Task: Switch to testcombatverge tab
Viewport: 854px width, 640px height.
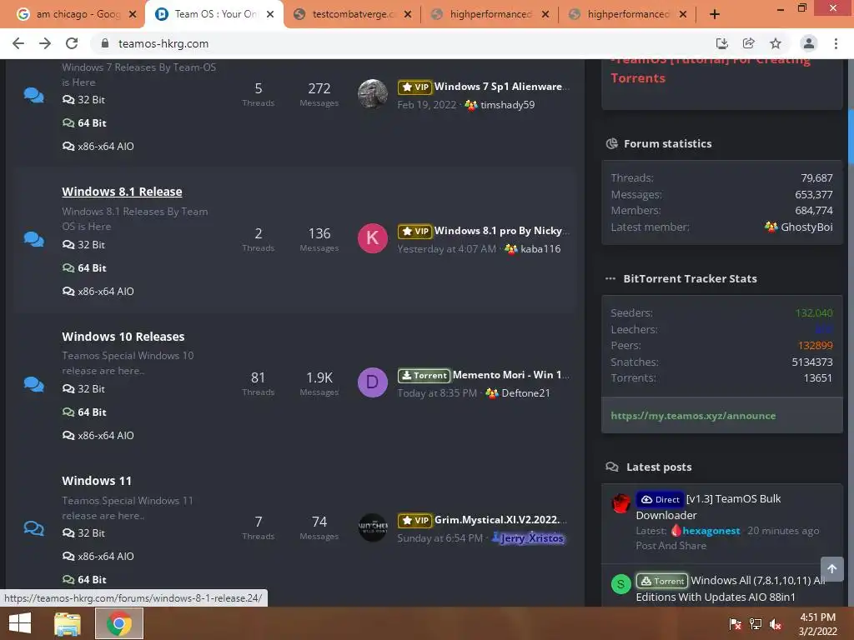Action: (x=353, y=14)
